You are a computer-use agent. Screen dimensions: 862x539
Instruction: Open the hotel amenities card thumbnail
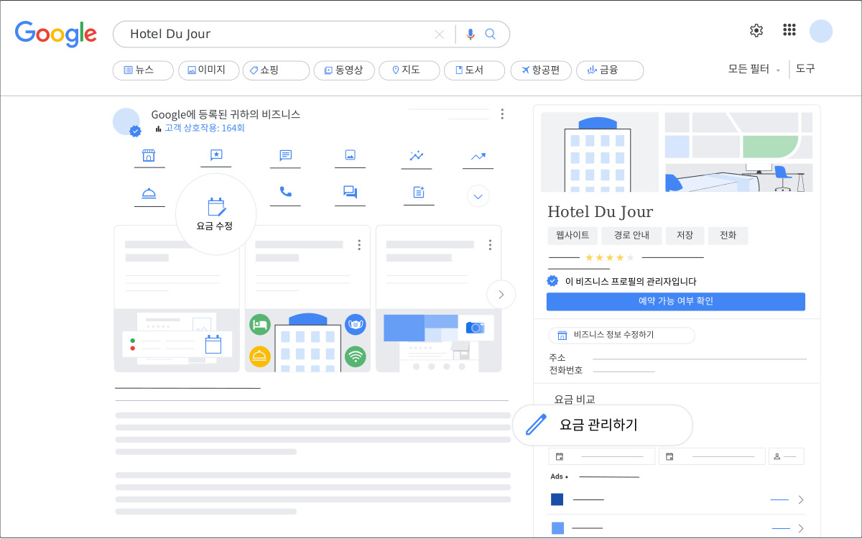307,341
